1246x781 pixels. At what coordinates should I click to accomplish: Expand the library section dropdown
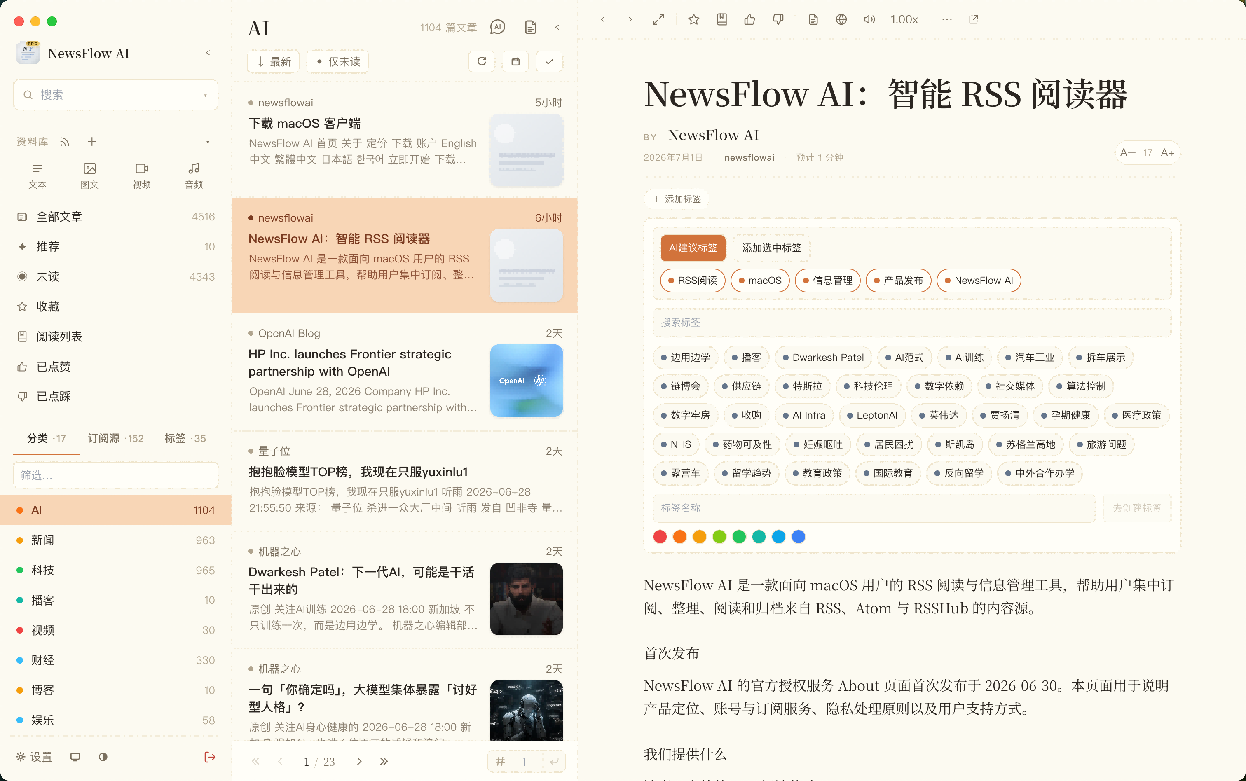point(208,142)
